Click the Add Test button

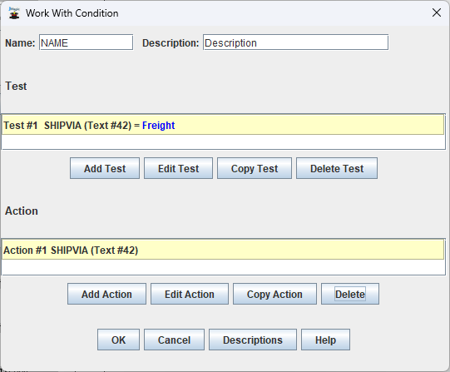click(x=105, y=168)
